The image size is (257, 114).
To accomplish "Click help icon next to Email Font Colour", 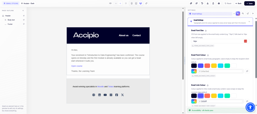I will 208,55.
